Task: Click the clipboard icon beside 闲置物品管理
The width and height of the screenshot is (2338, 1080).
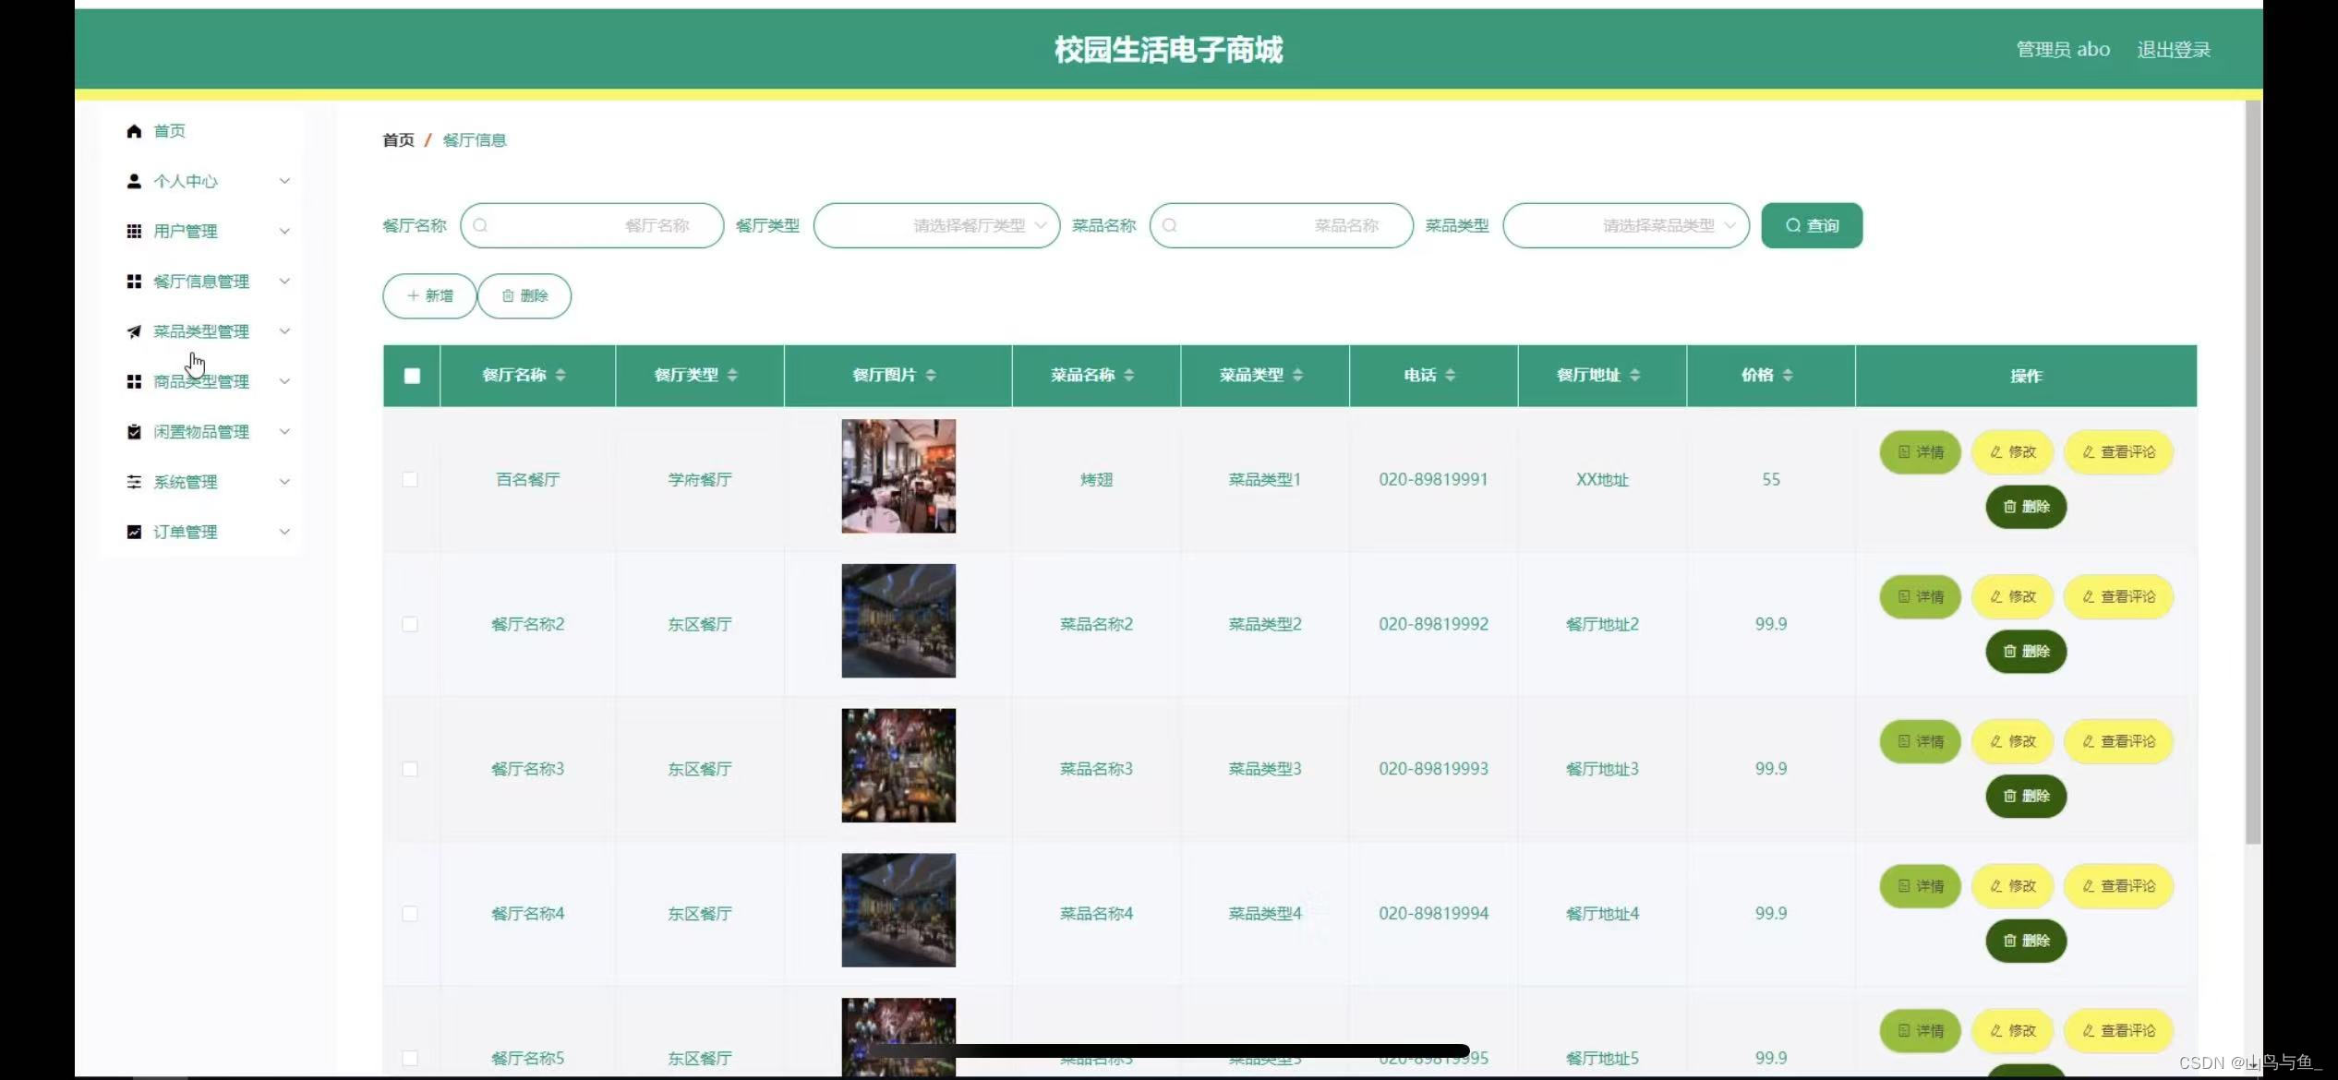Action: pyautogui.click(x=134, y=431)
